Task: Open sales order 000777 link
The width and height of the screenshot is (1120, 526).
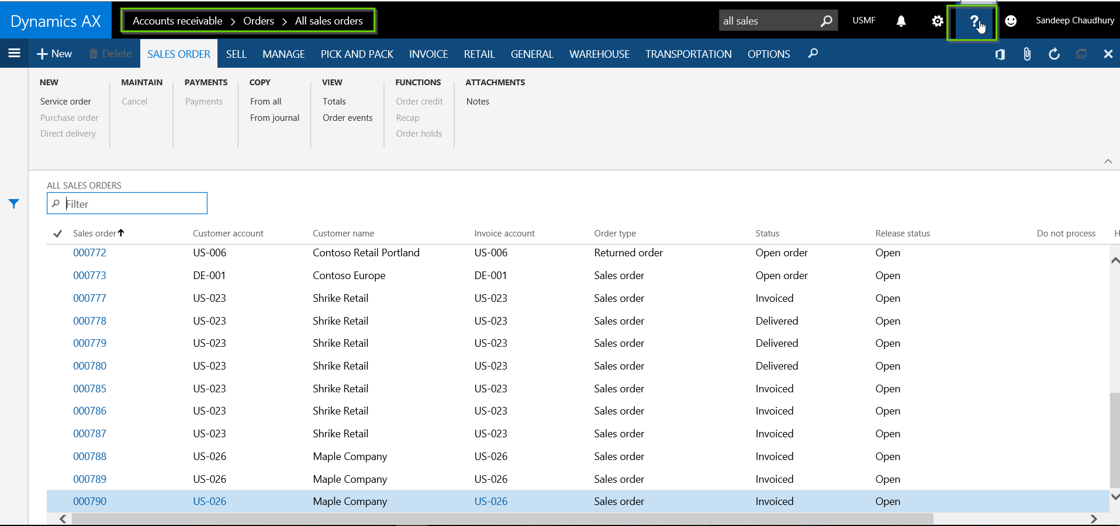Action: click(x=89, y=298)
